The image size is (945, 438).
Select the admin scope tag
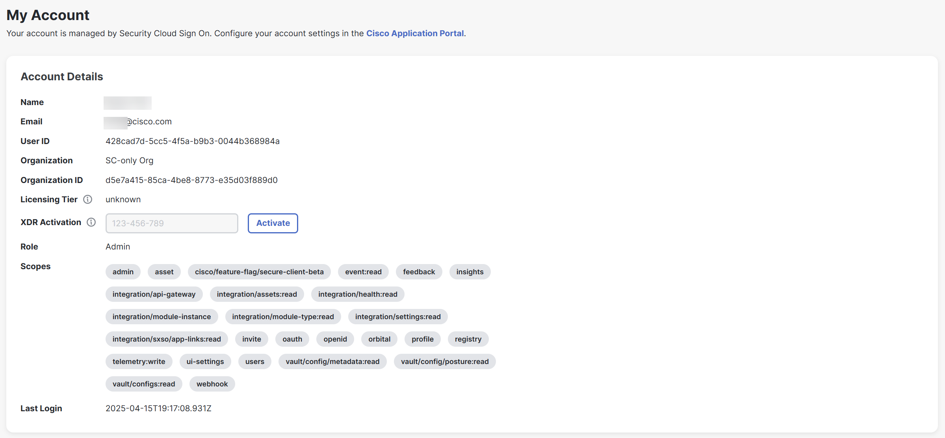[x=123, y=272]
